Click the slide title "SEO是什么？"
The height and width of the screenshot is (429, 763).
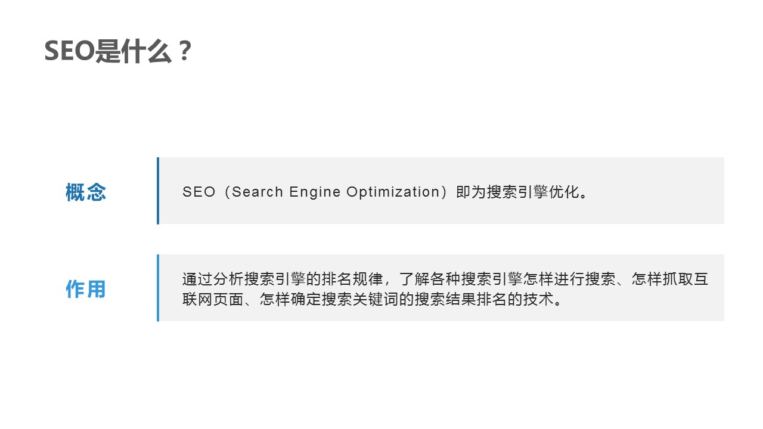coord(118,52)
